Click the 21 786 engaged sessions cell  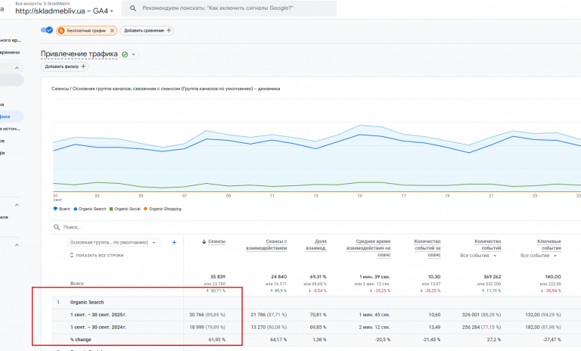pyautogui.click(x=269, y=315)
